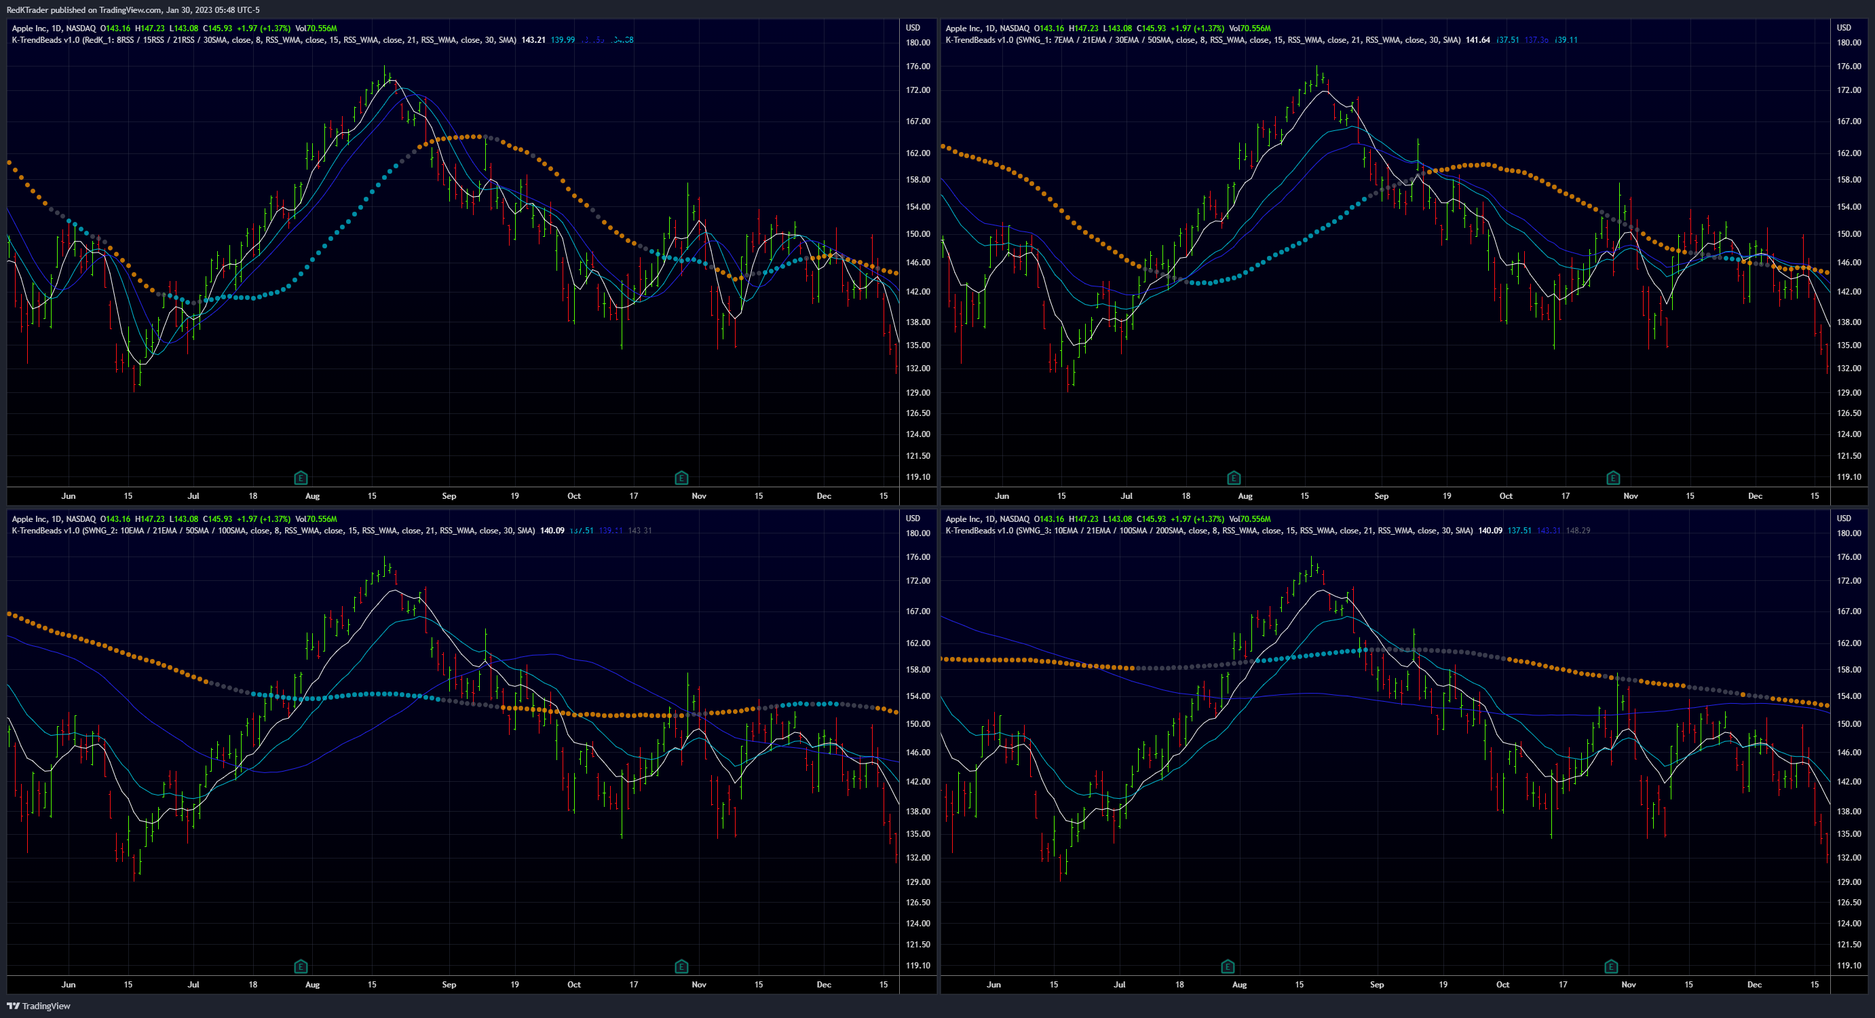Image resolution: width=1875 pixels, height=1018 pixels.
Task: Click the 148.29 value in SWNG_3 legend
Action: [x=1578, y=530]
